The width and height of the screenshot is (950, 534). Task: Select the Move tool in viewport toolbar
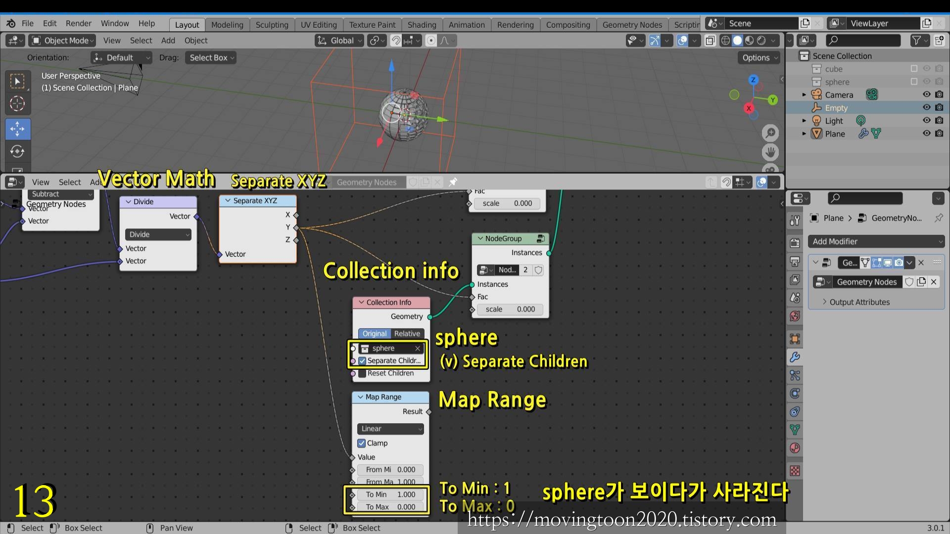(17, 129)
